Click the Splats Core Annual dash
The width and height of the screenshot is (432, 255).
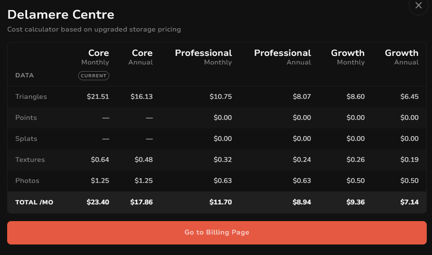(x=149, y=139)
